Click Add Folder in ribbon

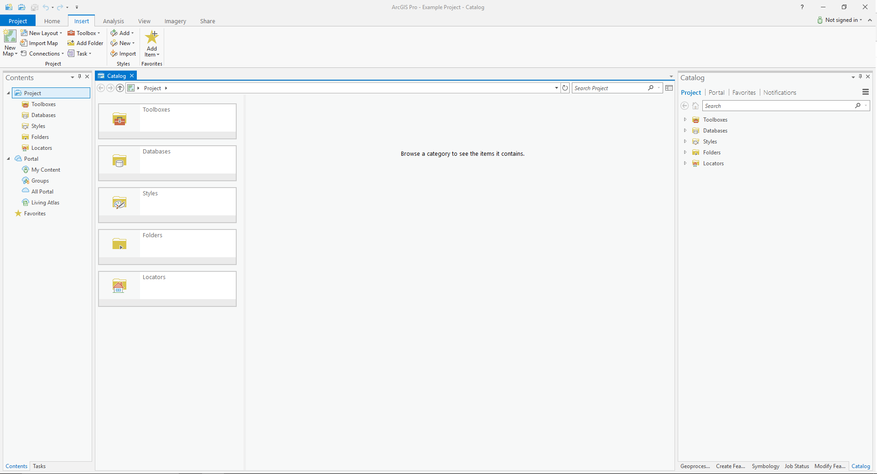point(85,43)
